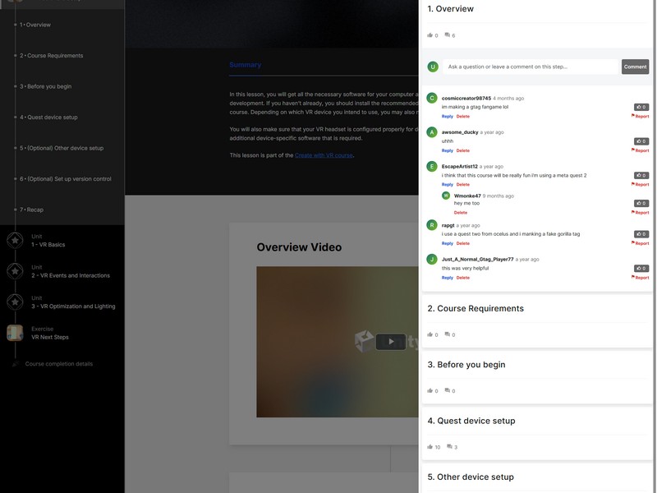Image resolution: width=657 pixels, height=493 pixels.
Task: Play the Overview Video
Action: (x=391, y=342)
